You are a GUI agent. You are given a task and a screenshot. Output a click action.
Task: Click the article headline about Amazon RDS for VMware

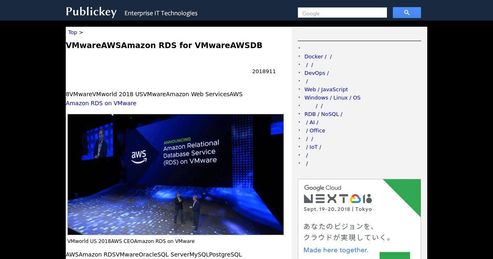[164, 45]
